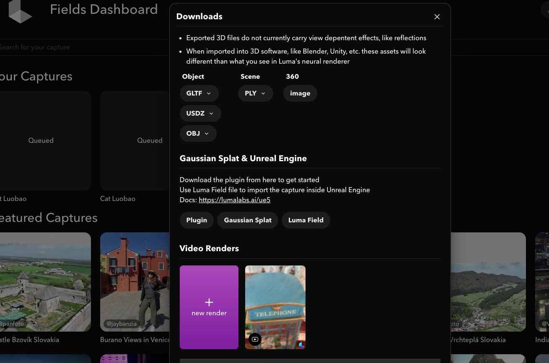549x363 pixels.
Task: Close the Downloads dialog
Action: click(437, 17)
